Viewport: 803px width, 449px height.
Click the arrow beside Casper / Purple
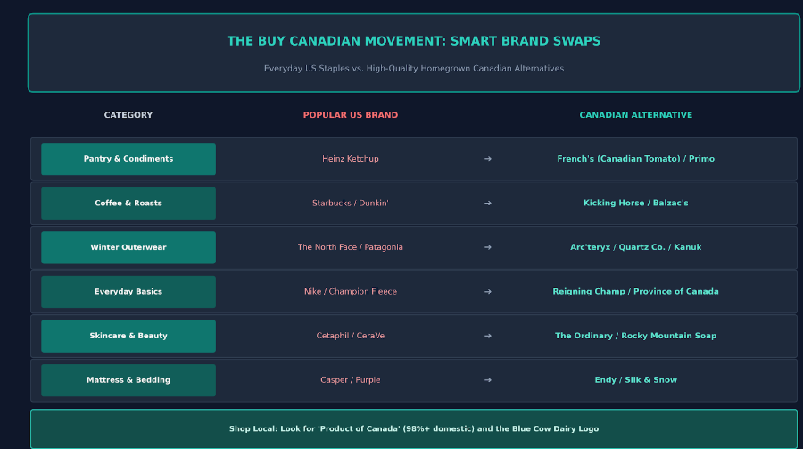(487, 379)
